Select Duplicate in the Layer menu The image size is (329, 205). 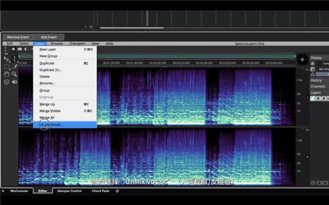[x=65, y=63]
